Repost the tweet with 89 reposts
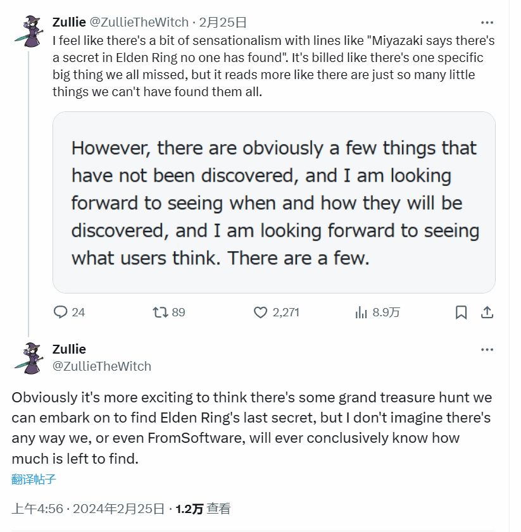Image resolution: width=521 pixels, height=532 pixels. [x=161, y=312]
